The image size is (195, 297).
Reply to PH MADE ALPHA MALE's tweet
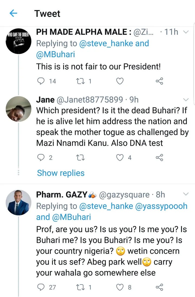41,81
